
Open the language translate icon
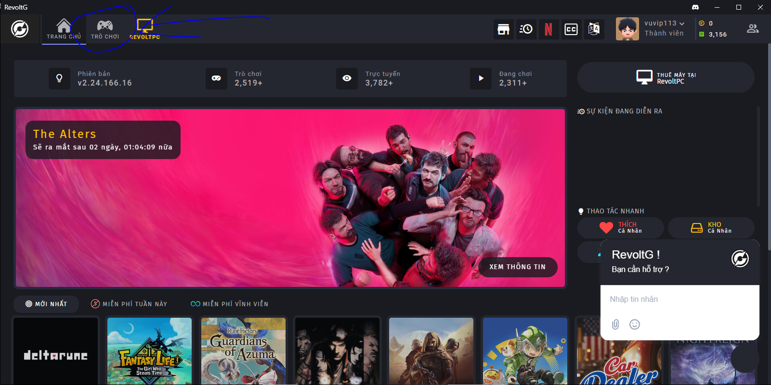594,29
